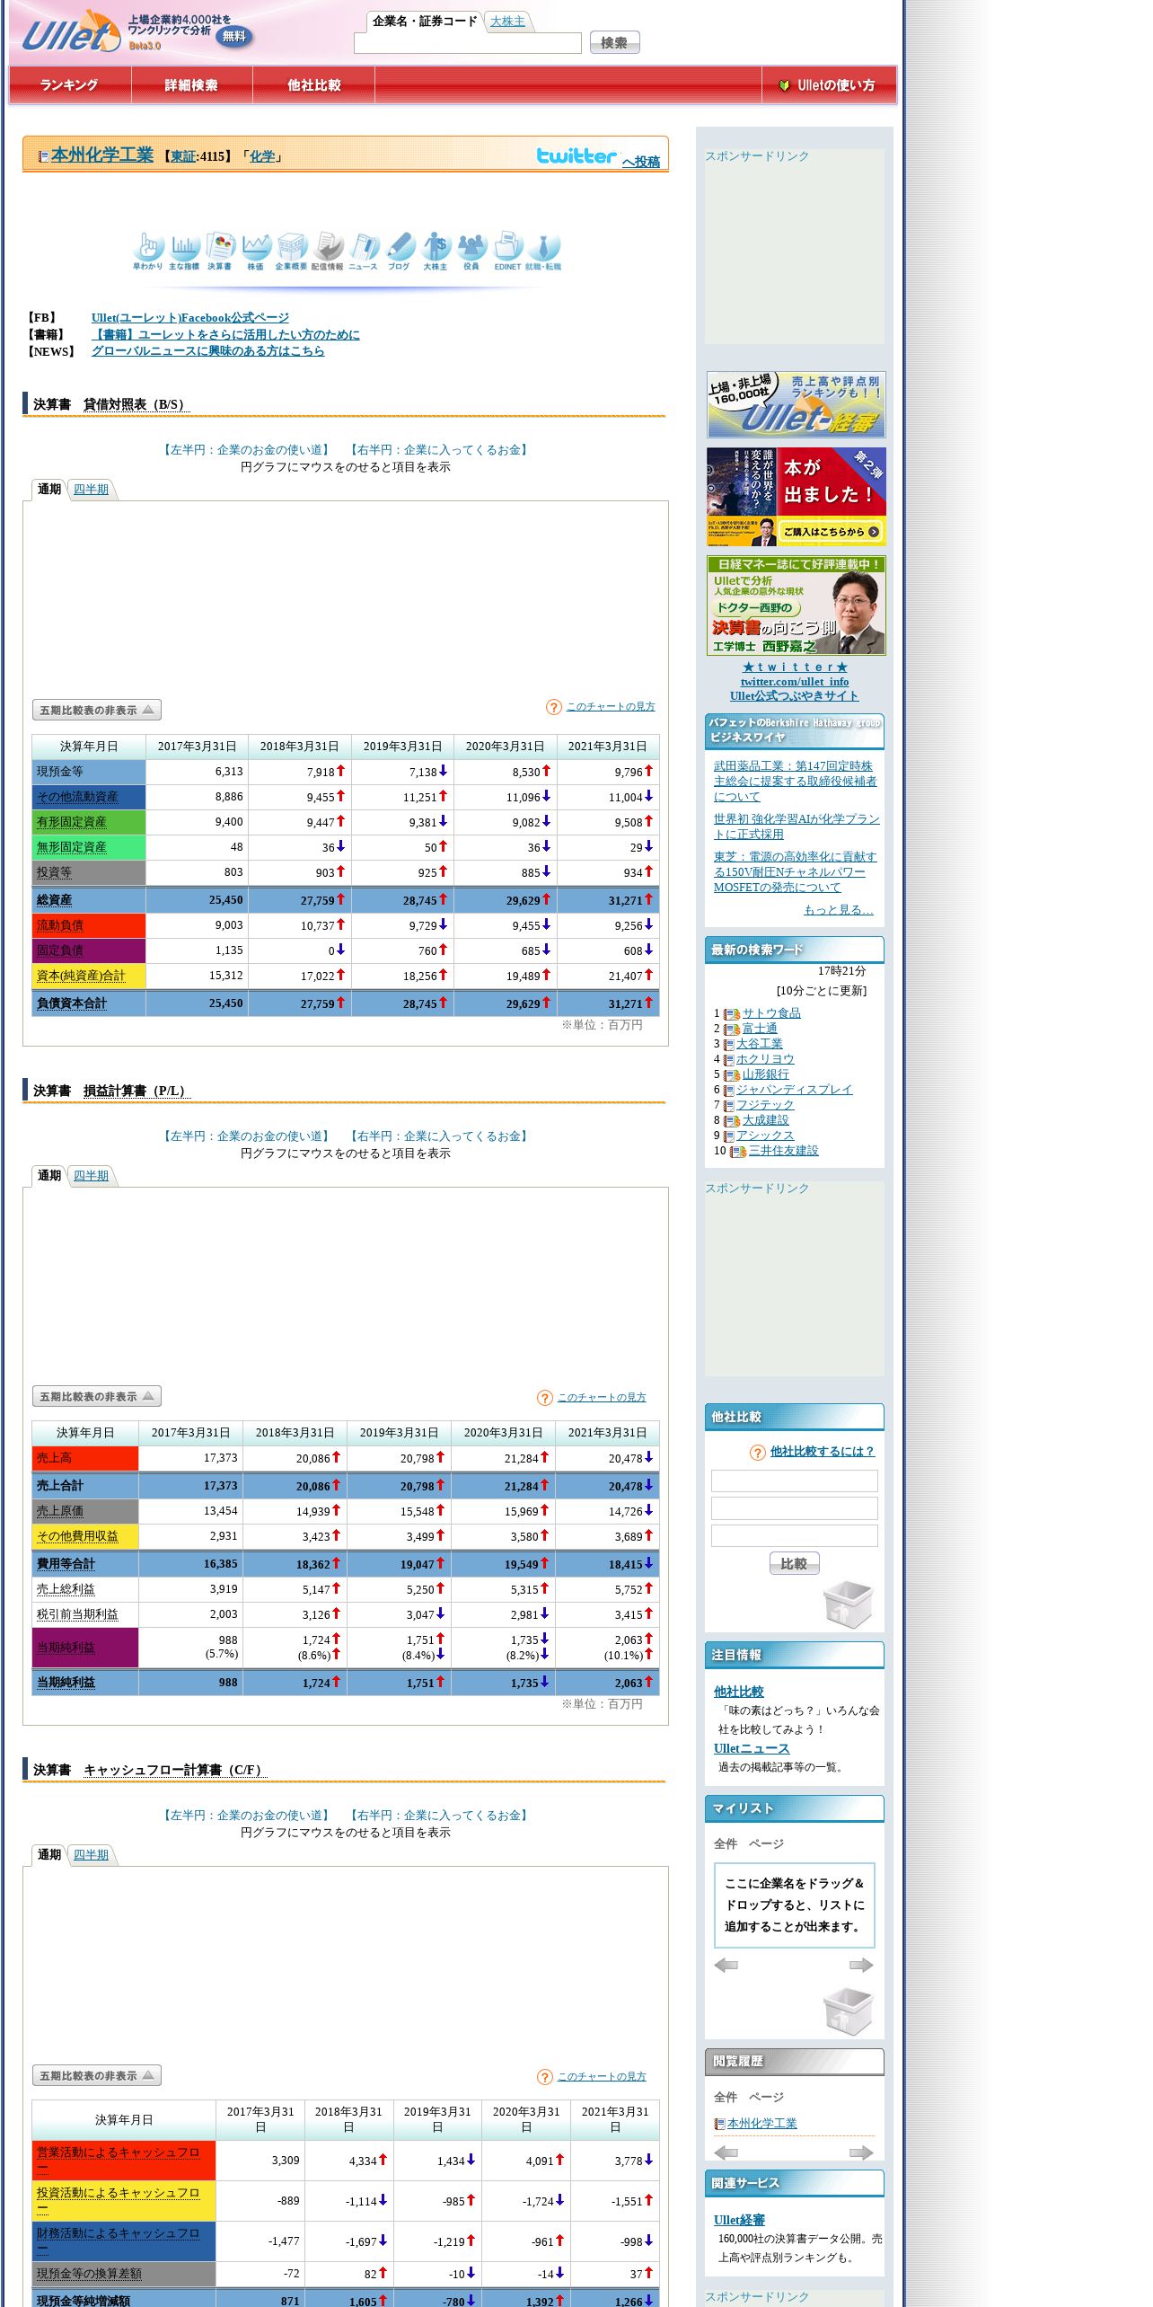The width and height of the screenshot is (1153, 2307).
Task: Open the ニュース news icon
Action: [364, 252]
